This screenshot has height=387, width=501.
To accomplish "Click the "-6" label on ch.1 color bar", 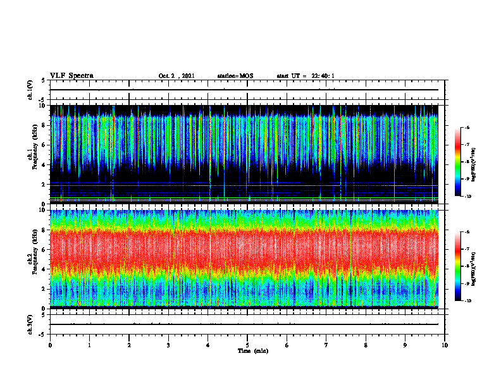I will [467, 128].
